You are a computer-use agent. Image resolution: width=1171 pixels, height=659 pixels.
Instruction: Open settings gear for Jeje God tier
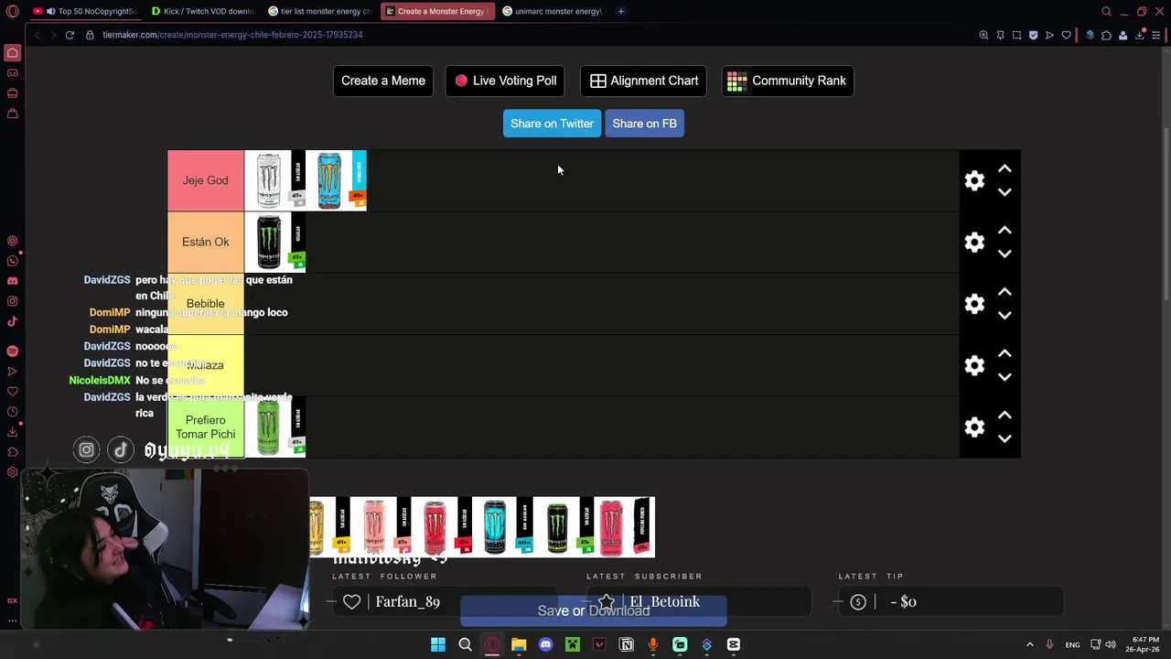point(974,180)
